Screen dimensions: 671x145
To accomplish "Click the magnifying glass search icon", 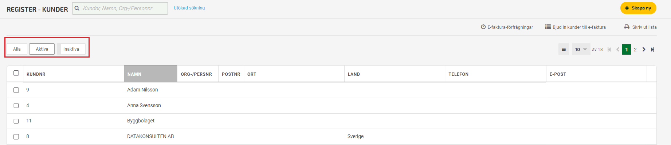I will pyautogui.click(x=77, y=8).
